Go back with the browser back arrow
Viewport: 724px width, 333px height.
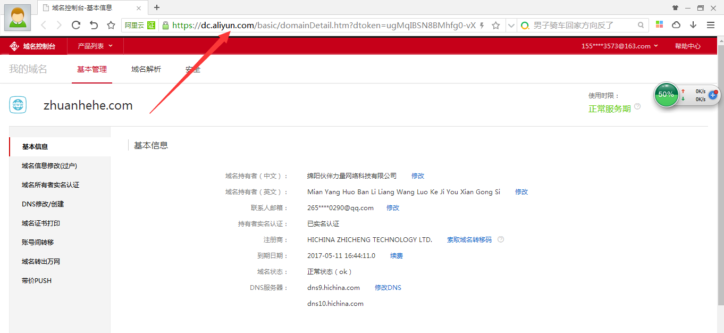pyautogui.click(x=44, y=25)
